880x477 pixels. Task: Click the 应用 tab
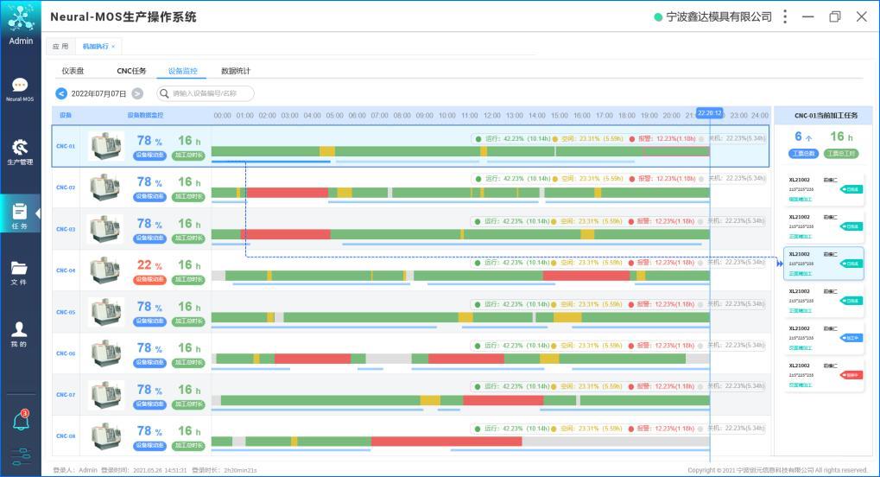pyautogui.click(x=60, y=46)
